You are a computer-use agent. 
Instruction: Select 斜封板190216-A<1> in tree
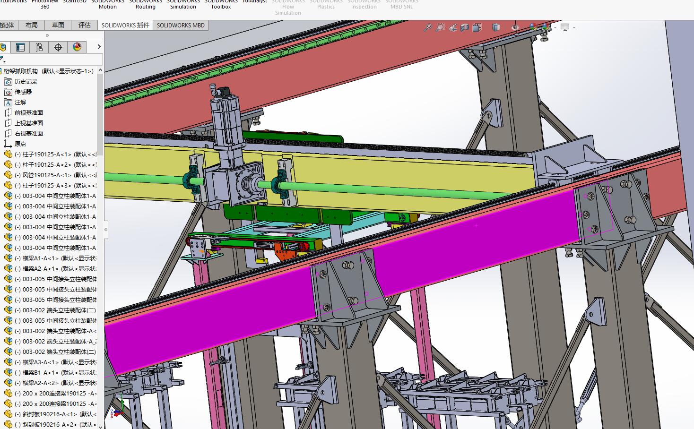[x=50, y=414]
